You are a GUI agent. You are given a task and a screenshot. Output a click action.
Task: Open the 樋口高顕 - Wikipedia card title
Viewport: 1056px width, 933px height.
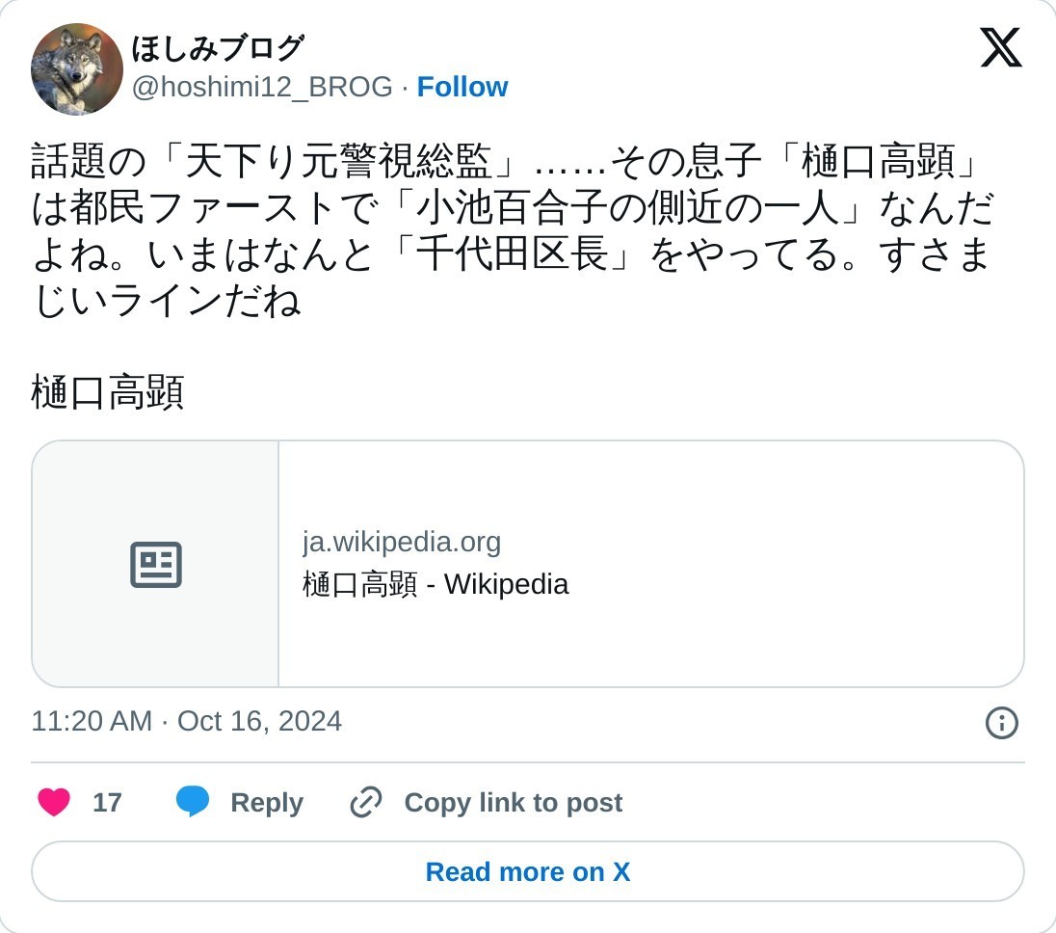coord(436,584)
